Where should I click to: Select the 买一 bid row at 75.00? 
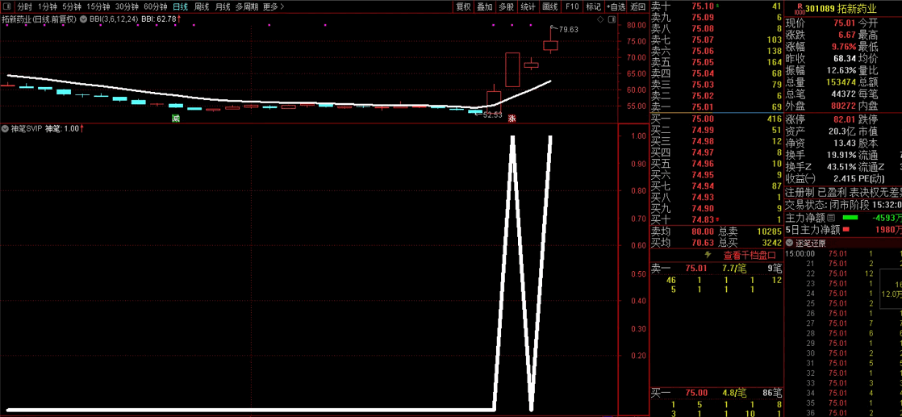[x=716, y=119]
